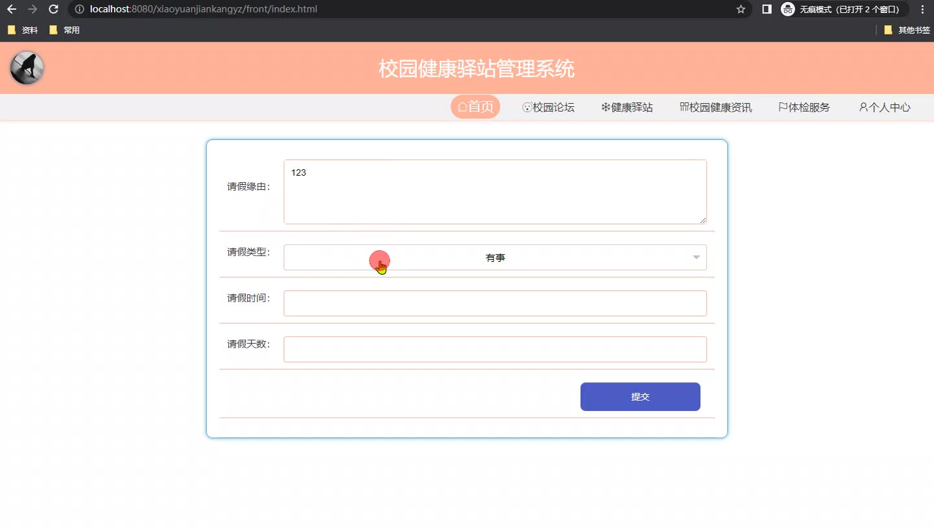
Task: Click the incognito mode indicator
Action: click(842, 9)
